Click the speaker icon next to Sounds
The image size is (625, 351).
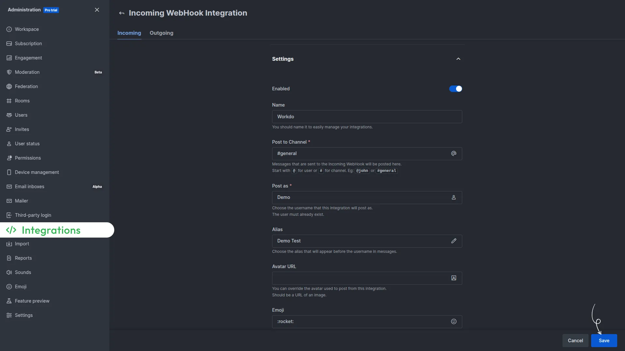click(9, 272)
